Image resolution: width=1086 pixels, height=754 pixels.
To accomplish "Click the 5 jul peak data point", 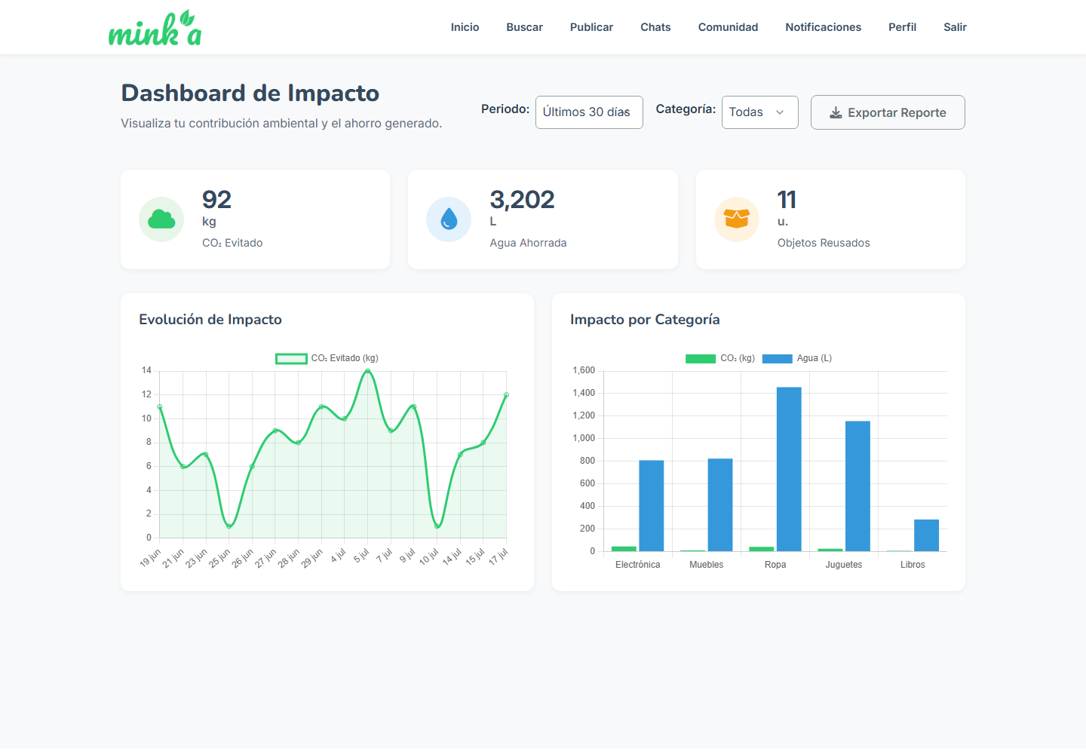I will (x=368, y=371).
